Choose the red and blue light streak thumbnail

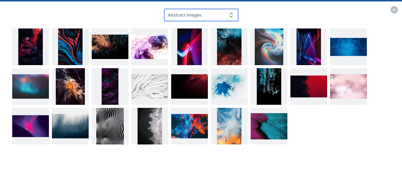(190, 47)
